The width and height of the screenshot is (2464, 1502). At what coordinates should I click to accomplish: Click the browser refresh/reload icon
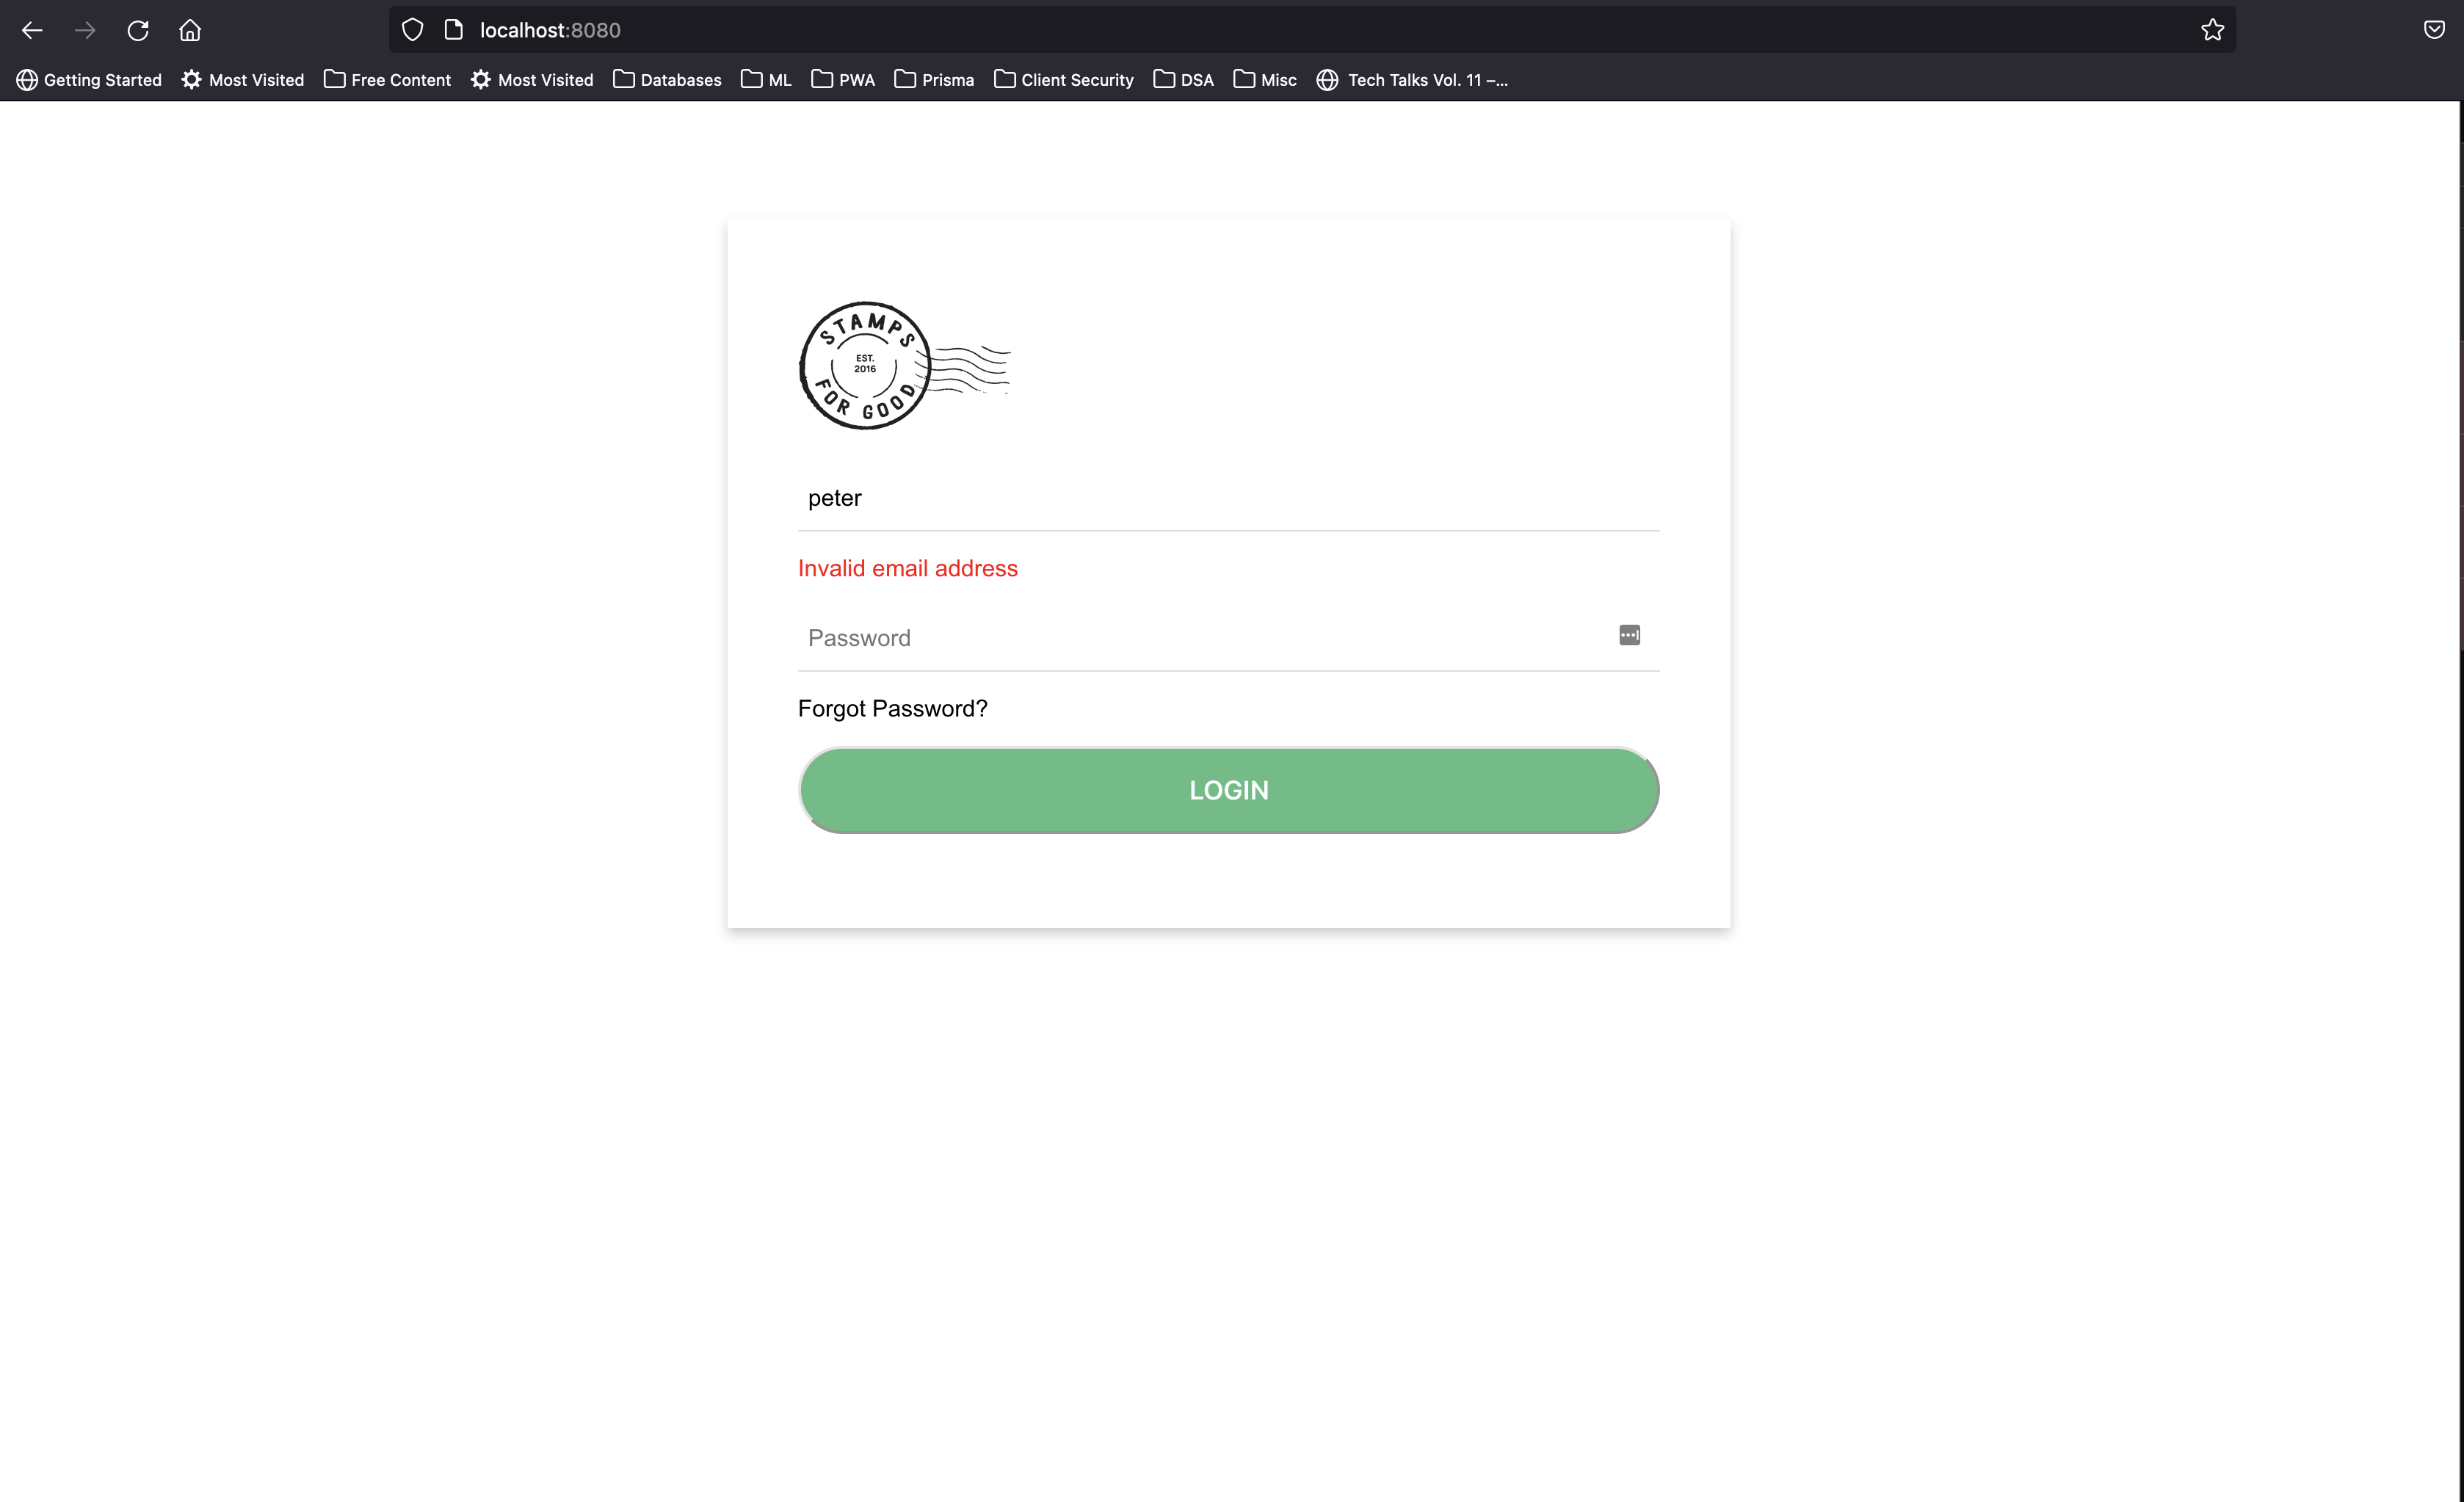[x=137, y=30]
